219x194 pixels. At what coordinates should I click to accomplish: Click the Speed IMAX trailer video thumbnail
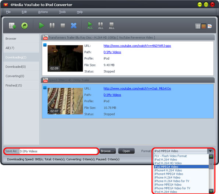pos(65,101)
